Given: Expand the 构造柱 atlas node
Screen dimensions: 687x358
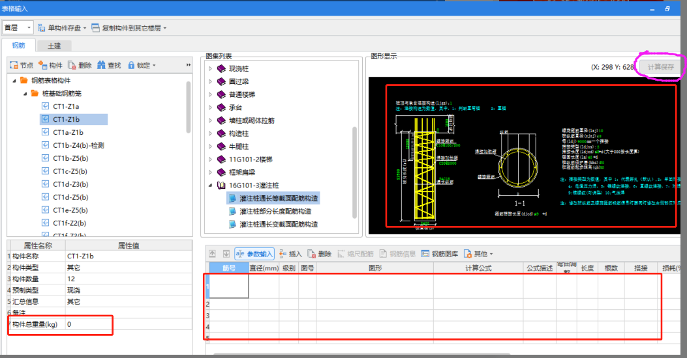Looking at the screenshot, I should tap(210, 133).
